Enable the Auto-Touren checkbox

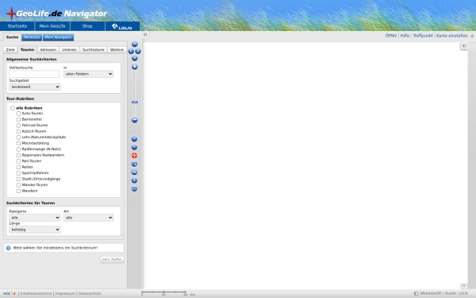[18, 114]
